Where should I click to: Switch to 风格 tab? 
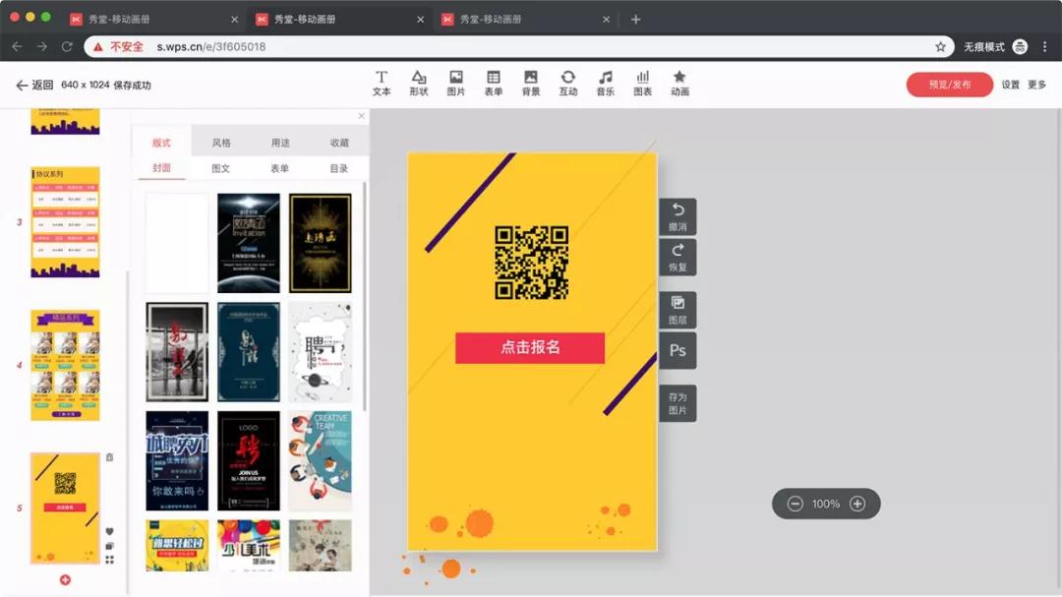(221, 143)
